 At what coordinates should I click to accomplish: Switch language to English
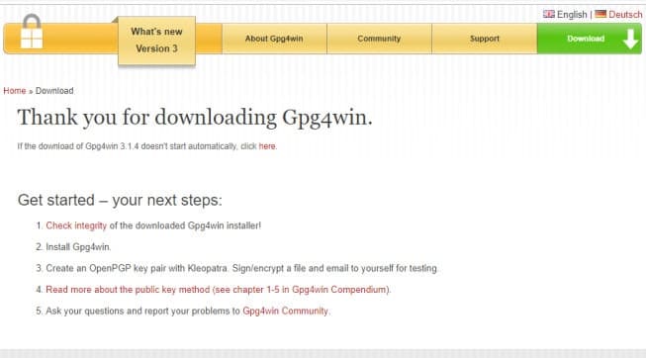click(x=572, y=15)
